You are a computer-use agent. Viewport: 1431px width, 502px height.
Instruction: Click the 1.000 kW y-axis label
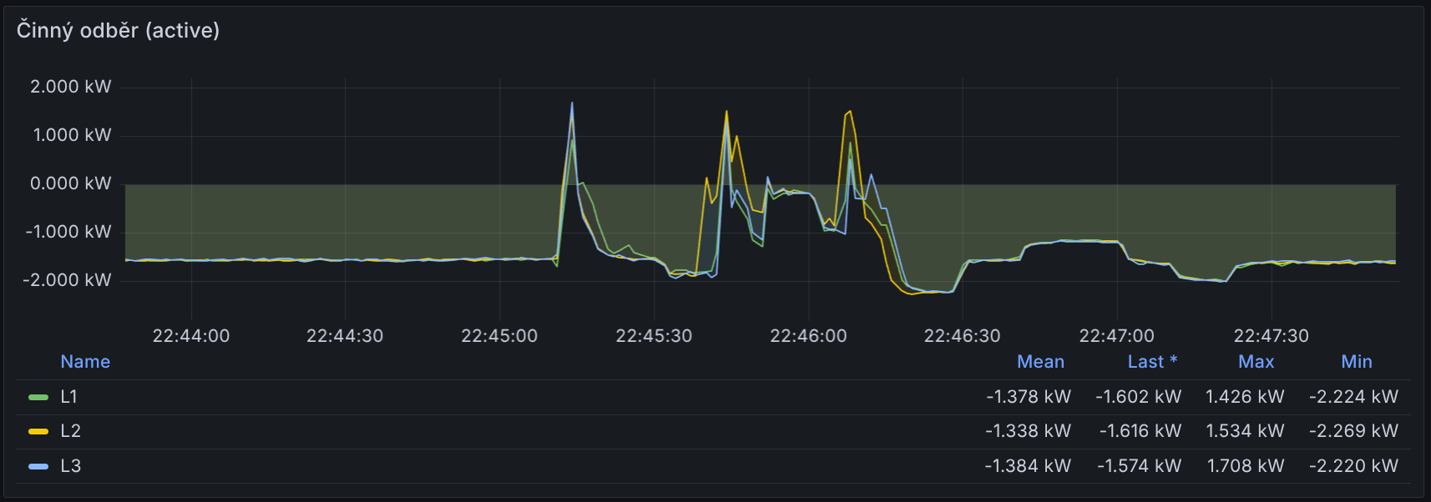tap(72, 135)
